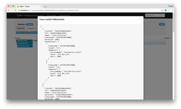Download the trace JSON from the modal
Screen dimensions: 181x109
139,19
